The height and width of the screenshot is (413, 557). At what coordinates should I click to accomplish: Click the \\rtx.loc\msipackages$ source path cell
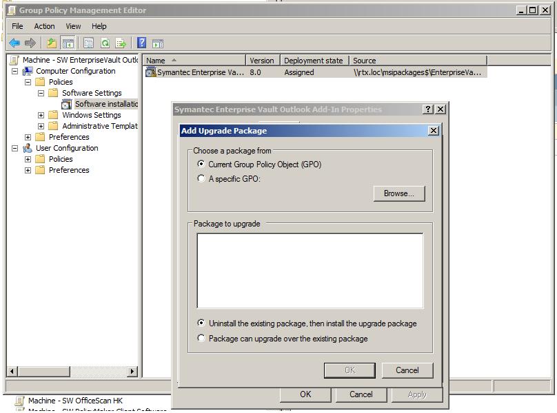click(x=417, y=72)
